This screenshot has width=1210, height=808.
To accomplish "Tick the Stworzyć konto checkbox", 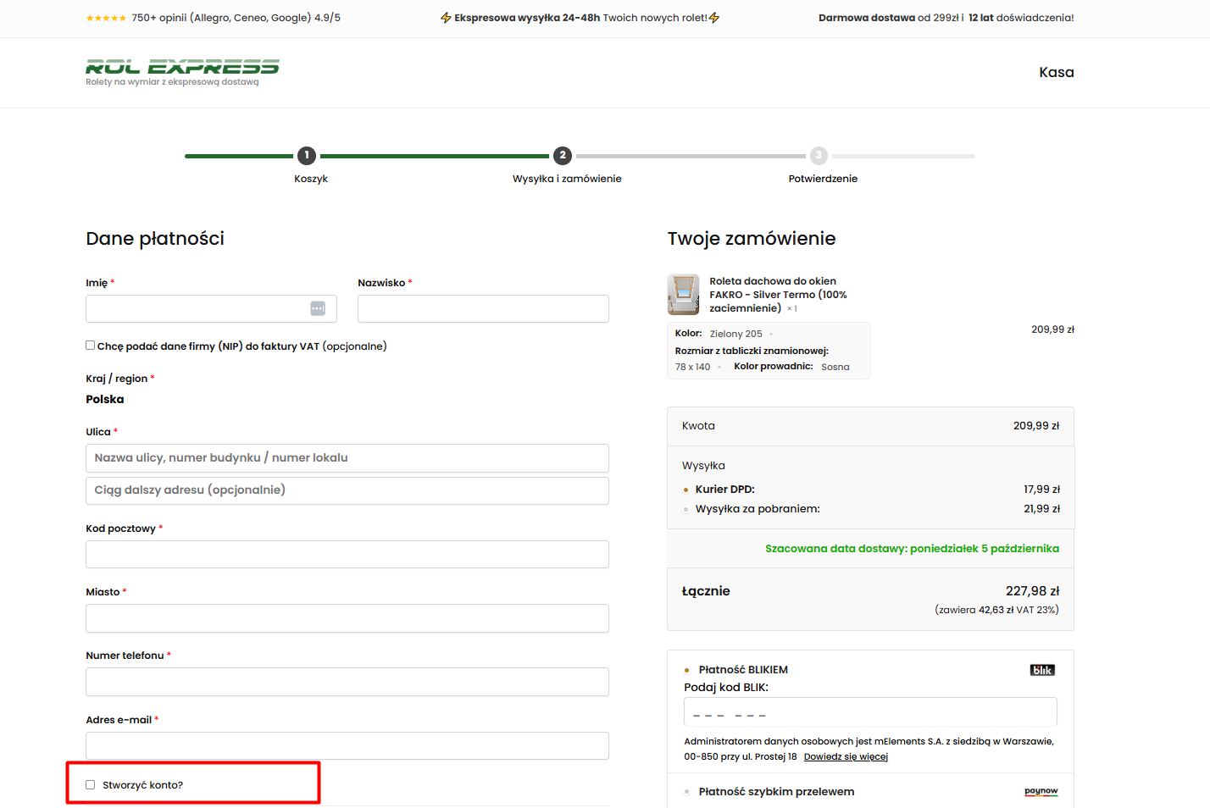I will (91, 785).
